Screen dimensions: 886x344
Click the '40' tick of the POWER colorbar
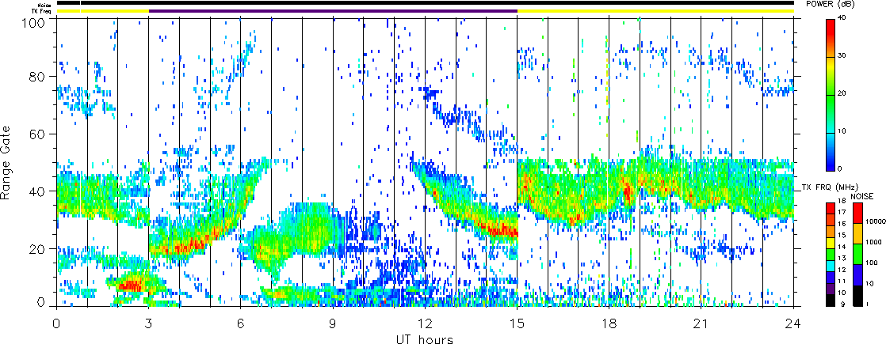point(843,19)
